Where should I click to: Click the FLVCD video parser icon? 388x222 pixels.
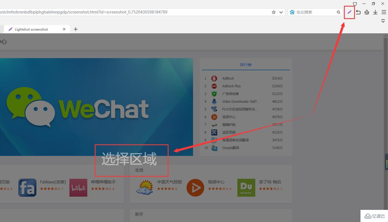point(214,109)
